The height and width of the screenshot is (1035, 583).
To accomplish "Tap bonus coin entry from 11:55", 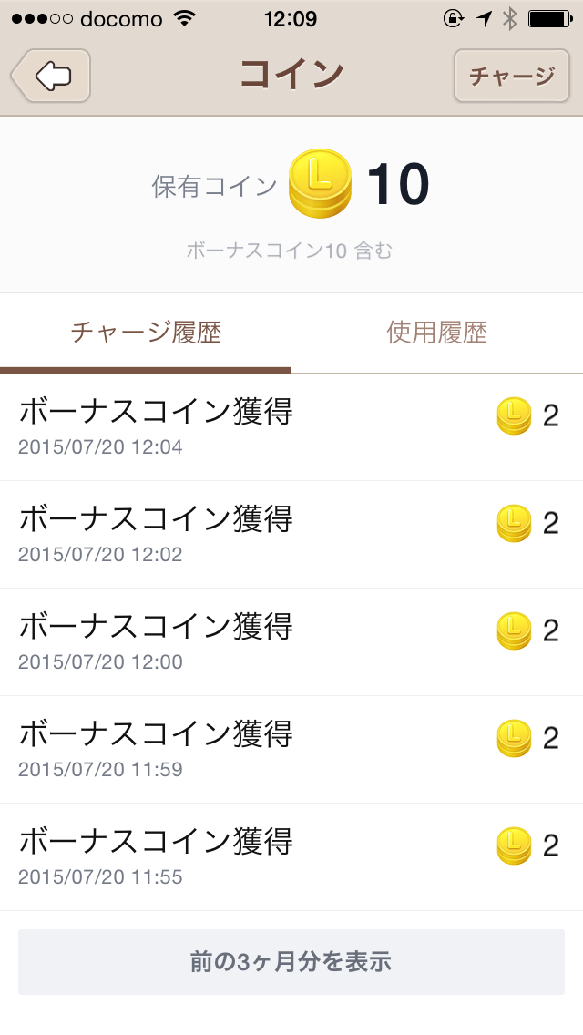I will click(156, 856).
